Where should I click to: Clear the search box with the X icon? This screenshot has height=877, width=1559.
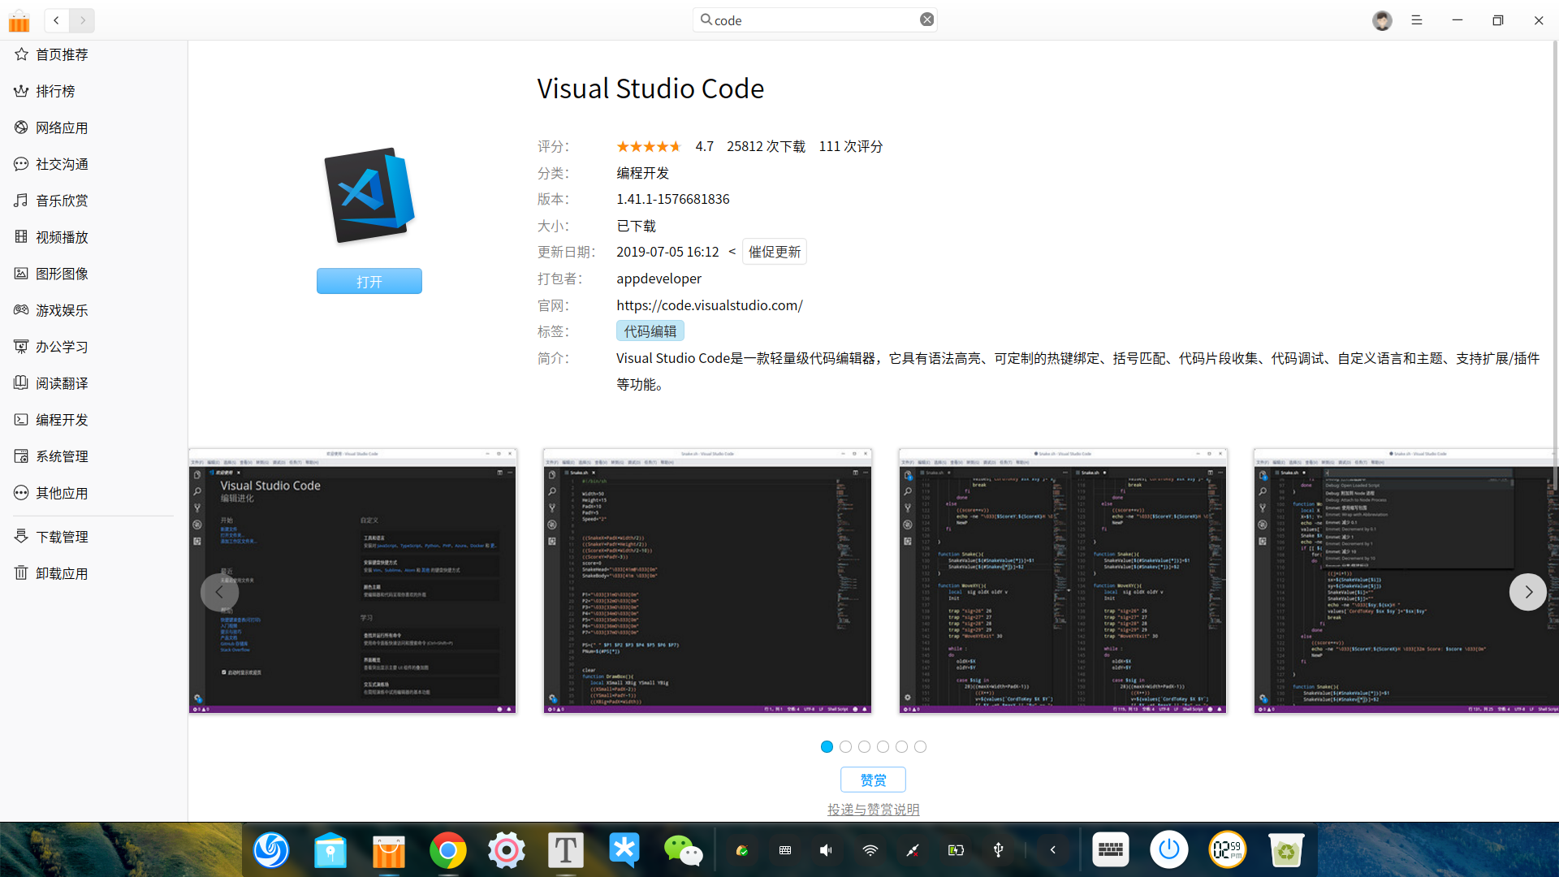coord(926,19)
